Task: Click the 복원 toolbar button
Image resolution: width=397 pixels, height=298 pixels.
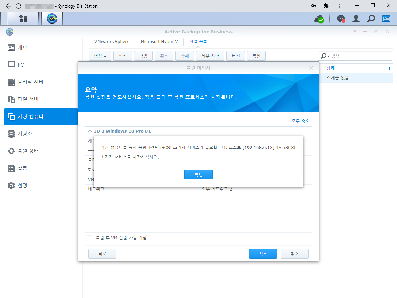Action: click(x=256, y=56)
